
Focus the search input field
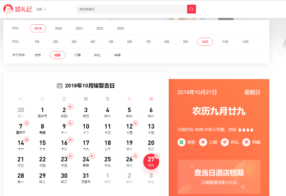(x=132, y=9)
